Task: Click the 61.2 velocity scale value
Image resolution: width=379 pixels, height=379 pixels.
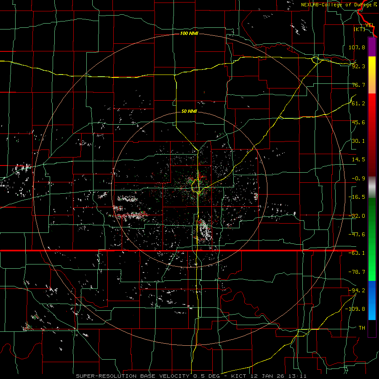Action: (x=358, y=104)
